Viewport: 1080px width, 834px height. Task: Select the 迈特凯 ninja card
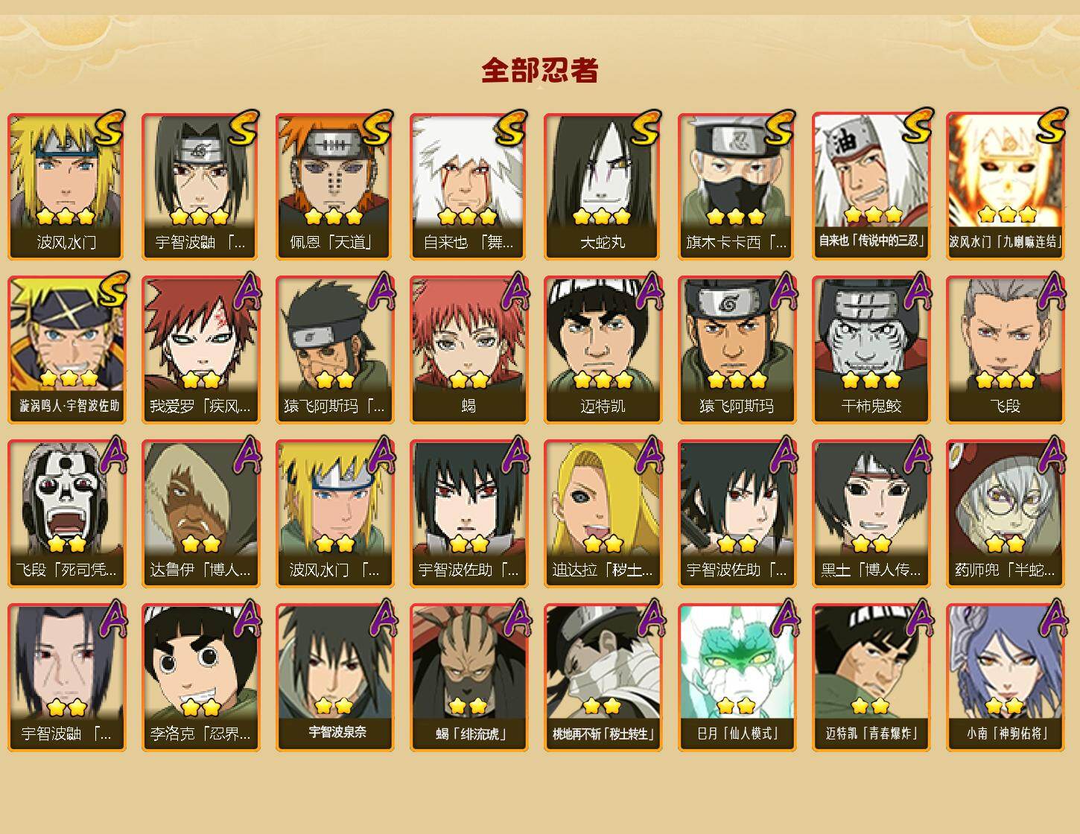point(603,350)
